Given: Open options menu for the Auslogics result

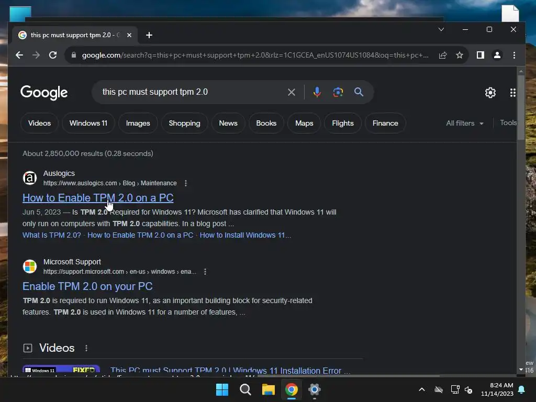Looking at the screenshot, I should 186,183.
